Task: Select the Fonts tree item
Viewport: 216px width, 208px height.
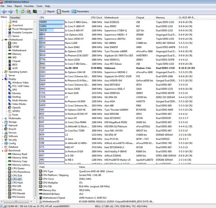Action: click(13, 115)
